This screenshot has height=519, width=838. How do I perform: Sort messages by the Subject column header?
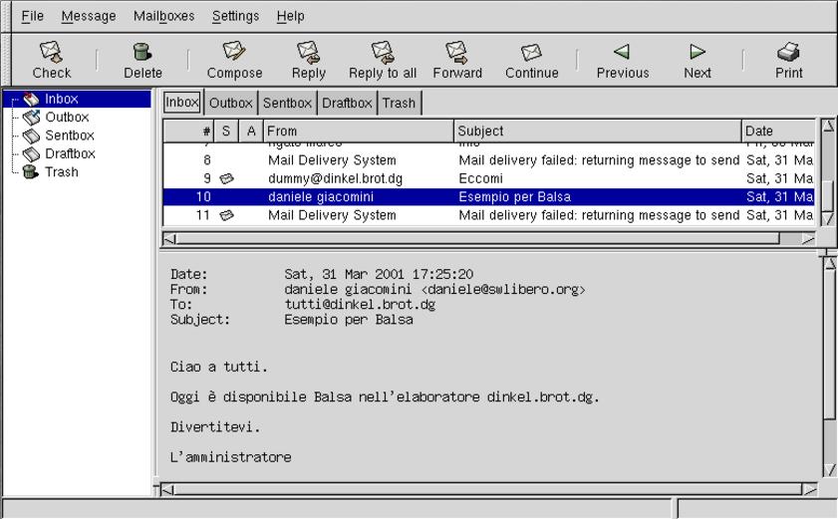598,130
